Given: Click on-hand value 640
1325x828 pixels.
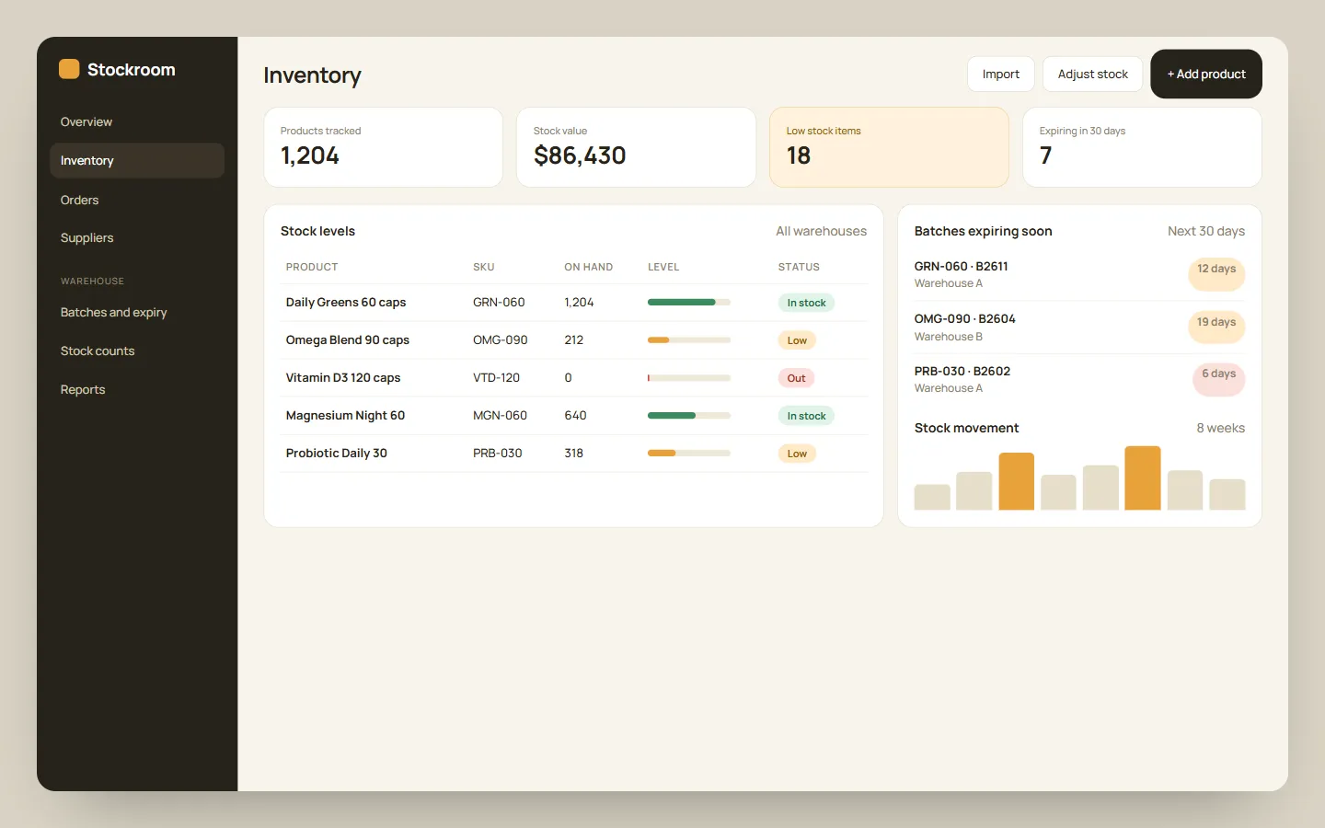Looking at the screenshot, I should pyautogui.click(x=575, y=415).
